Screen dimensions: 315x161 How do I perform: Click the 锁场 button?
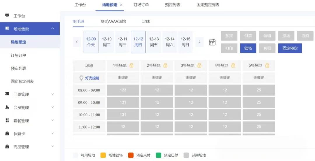[248, 48]
